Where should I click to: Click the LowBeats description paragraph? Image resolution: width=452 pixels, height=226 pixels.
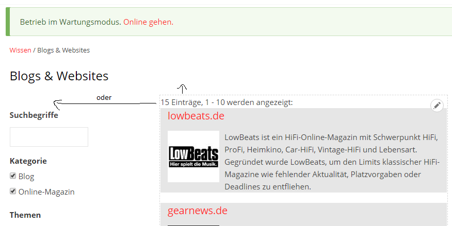[x=330, y=162]
